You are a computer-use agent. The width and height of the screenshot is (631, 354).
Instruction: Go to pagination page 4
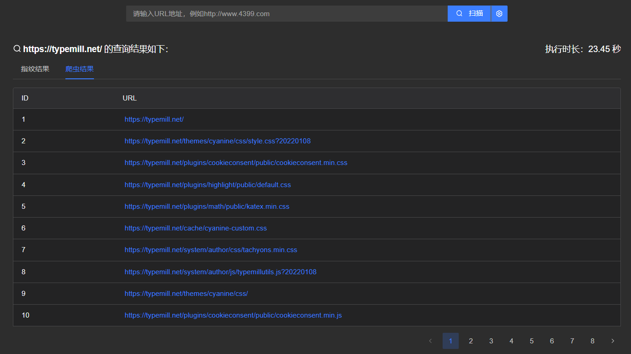pos(511,341)
